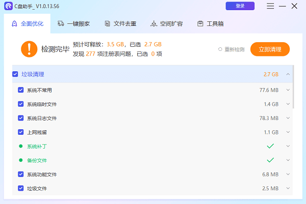Click the 1.1 GB size value
The width and height of the screenshot is (306, 204).
tap(271, 132)
